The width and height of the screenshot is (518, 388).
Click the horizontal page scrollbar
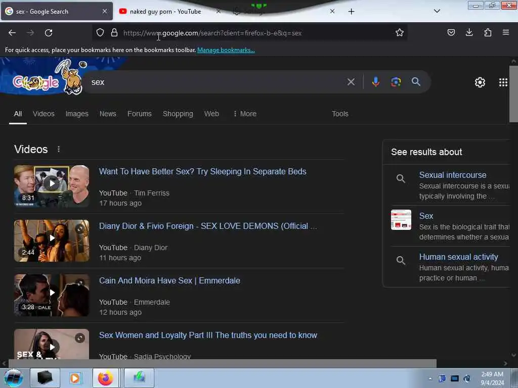point(222,363)
